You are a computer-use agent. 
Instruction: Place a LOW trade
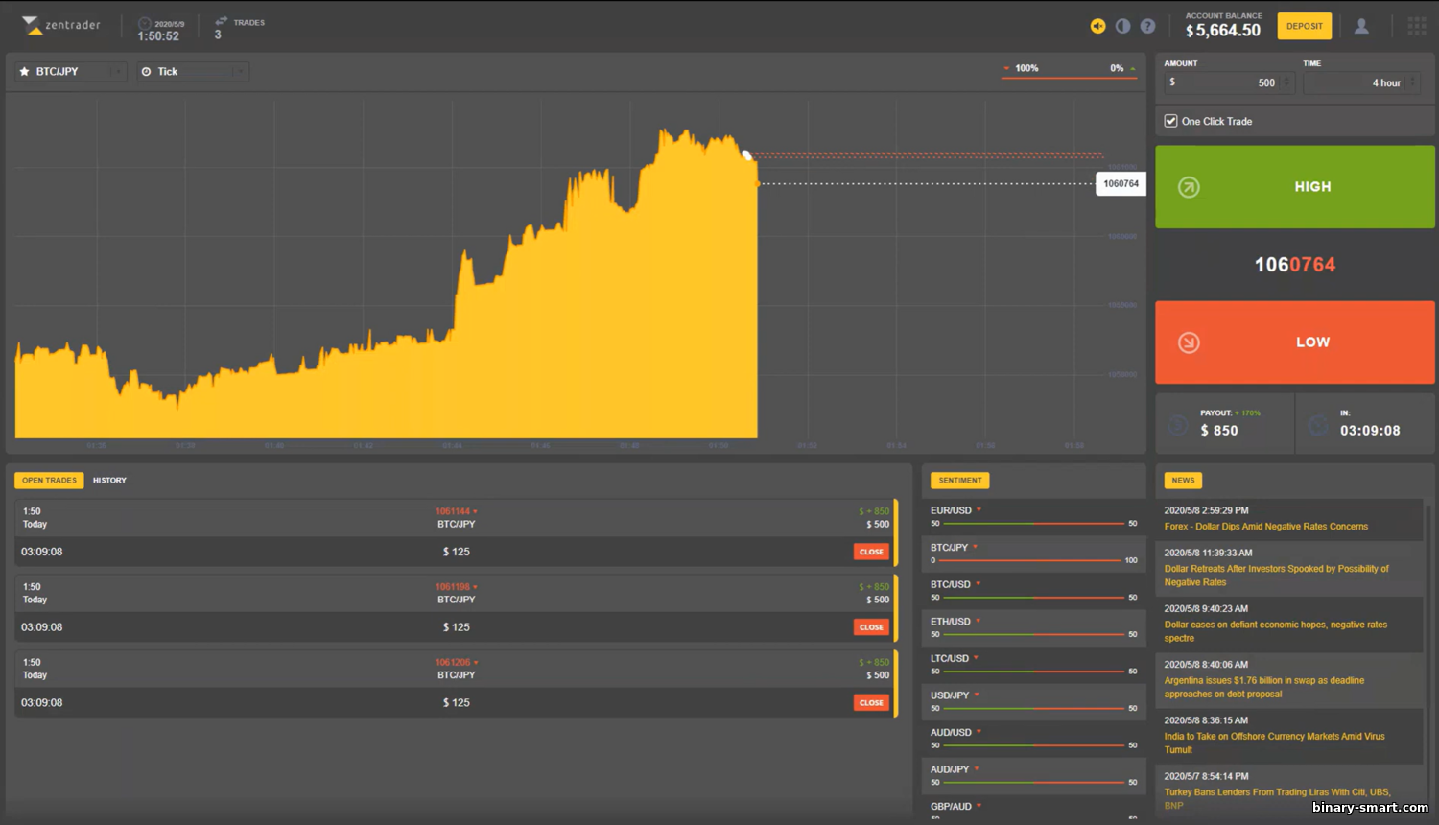1294,342
